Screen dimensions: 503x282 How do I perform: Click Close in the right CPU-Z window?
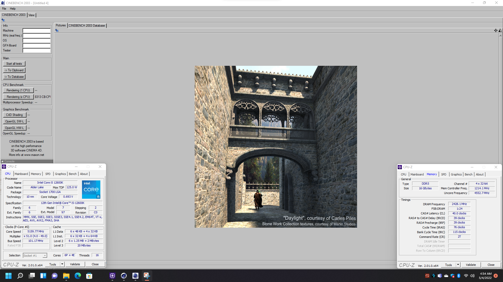pos(491,265)
